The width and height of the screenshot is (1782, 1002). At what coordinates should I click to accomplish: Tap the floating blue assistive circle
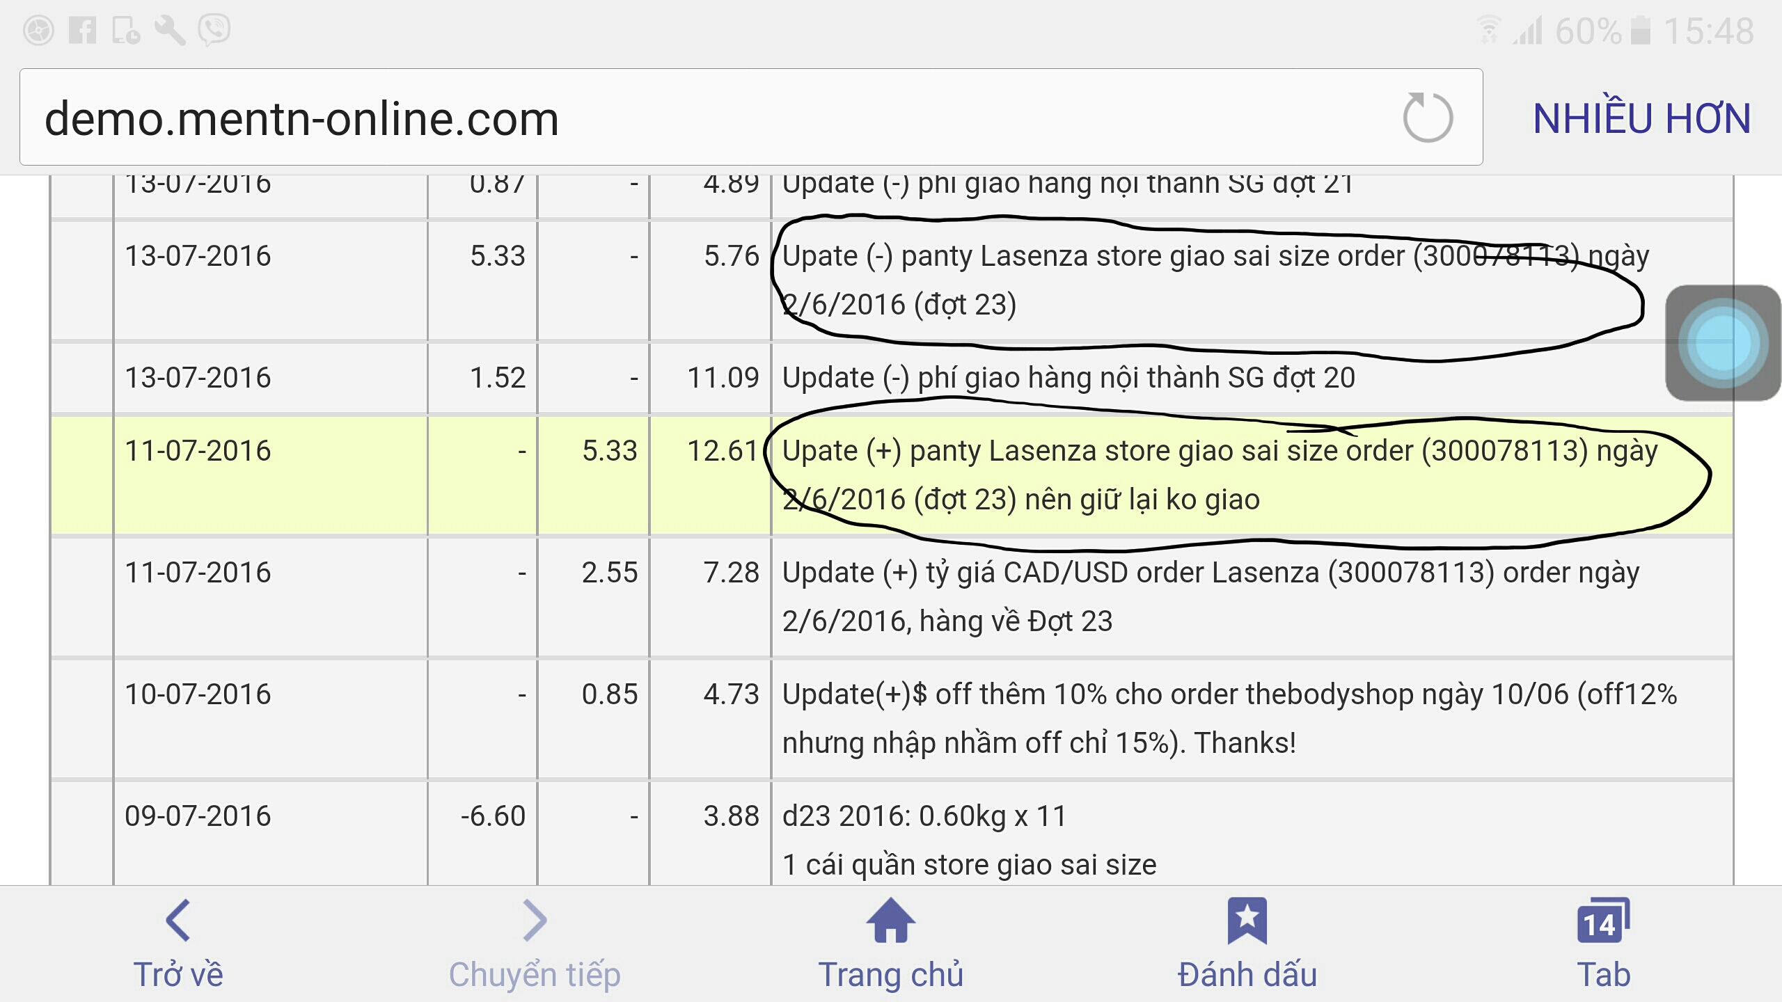click(x=1723, y=343)
